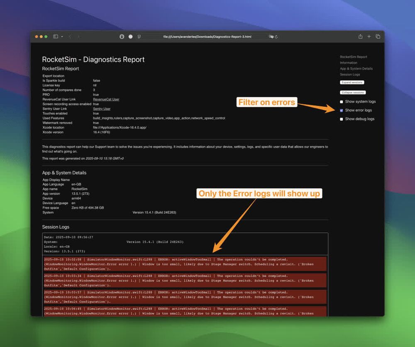Click the session header line Date: 2025-09-10 09:56:27

pos(68,237)
